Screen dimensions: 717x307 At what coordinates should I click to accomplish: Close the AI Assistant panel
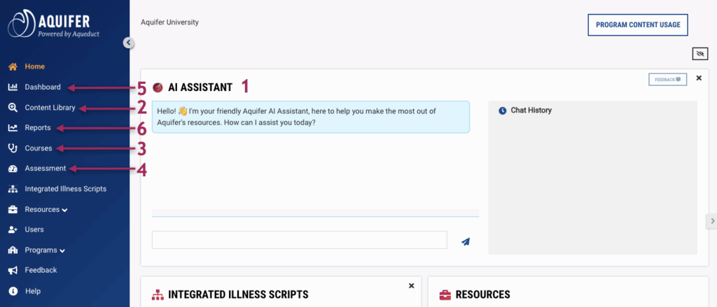pos(699,78)
